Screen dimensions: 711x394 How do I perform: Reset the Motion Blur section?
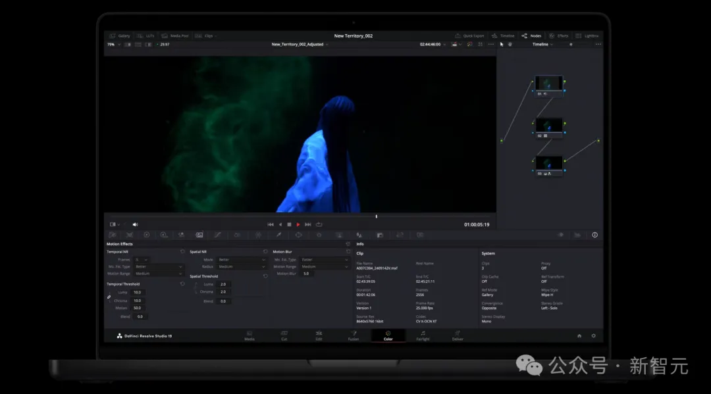point(348,252)
